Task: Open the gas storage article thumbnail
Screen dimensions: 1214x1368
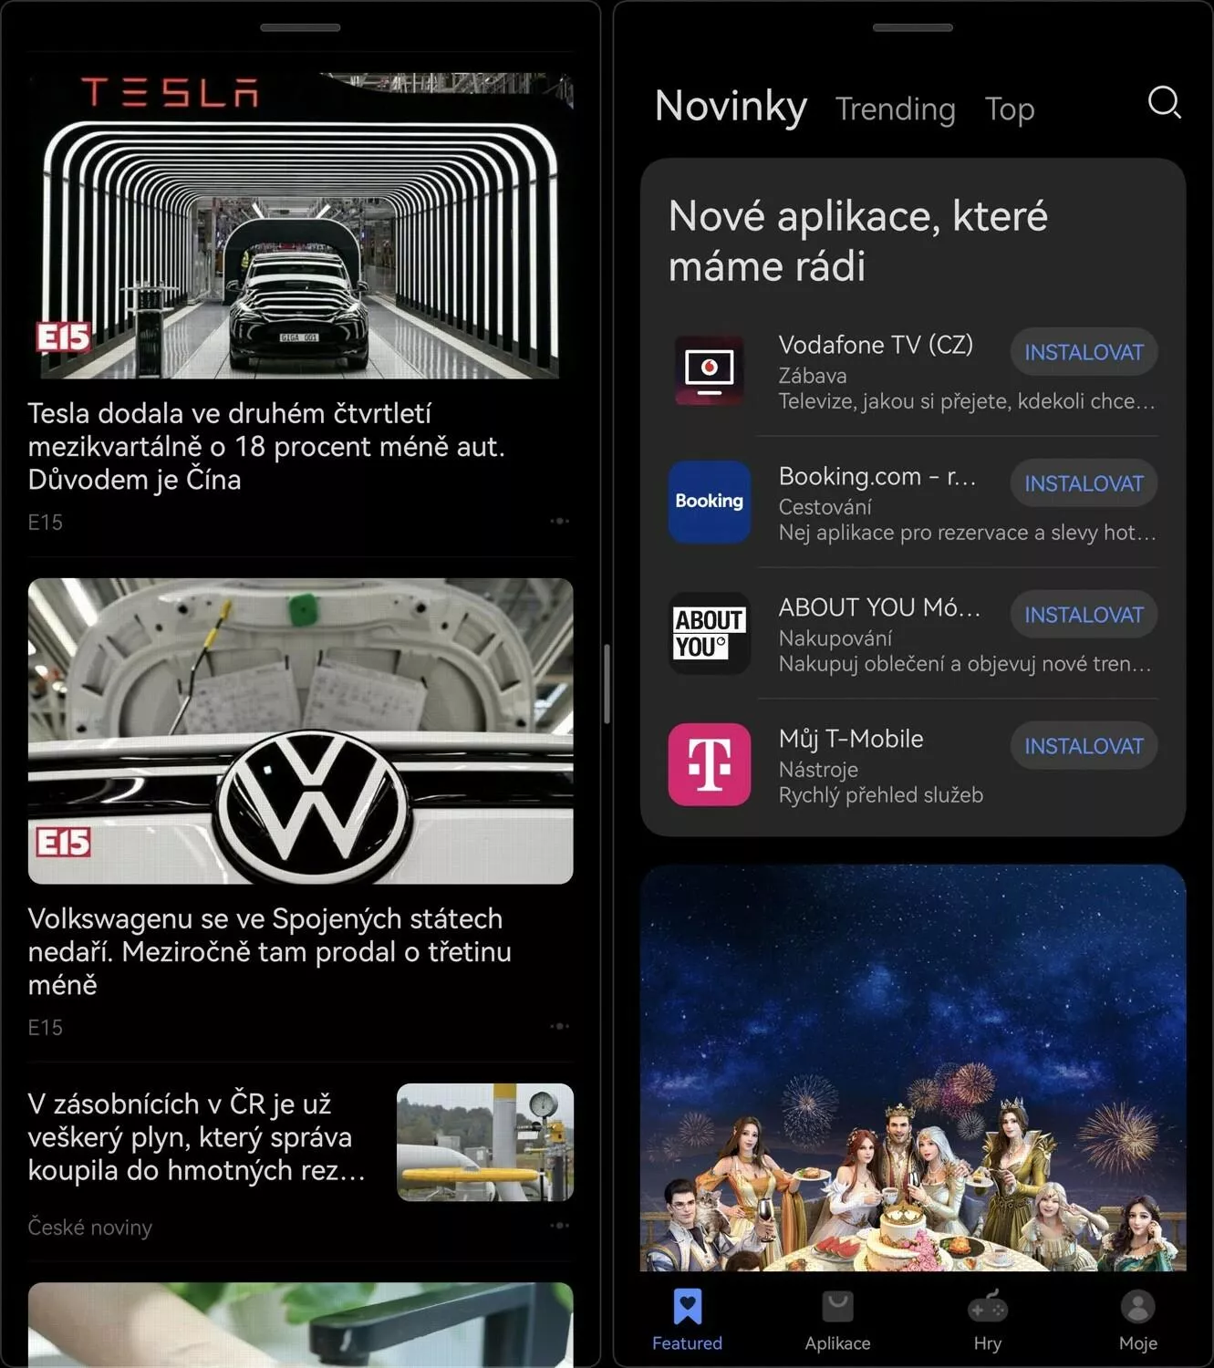Action: (485, 1142)
